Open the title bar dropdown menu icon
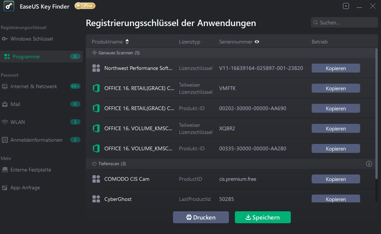This screenshot has height=234, width=381. tap(346, 6)
